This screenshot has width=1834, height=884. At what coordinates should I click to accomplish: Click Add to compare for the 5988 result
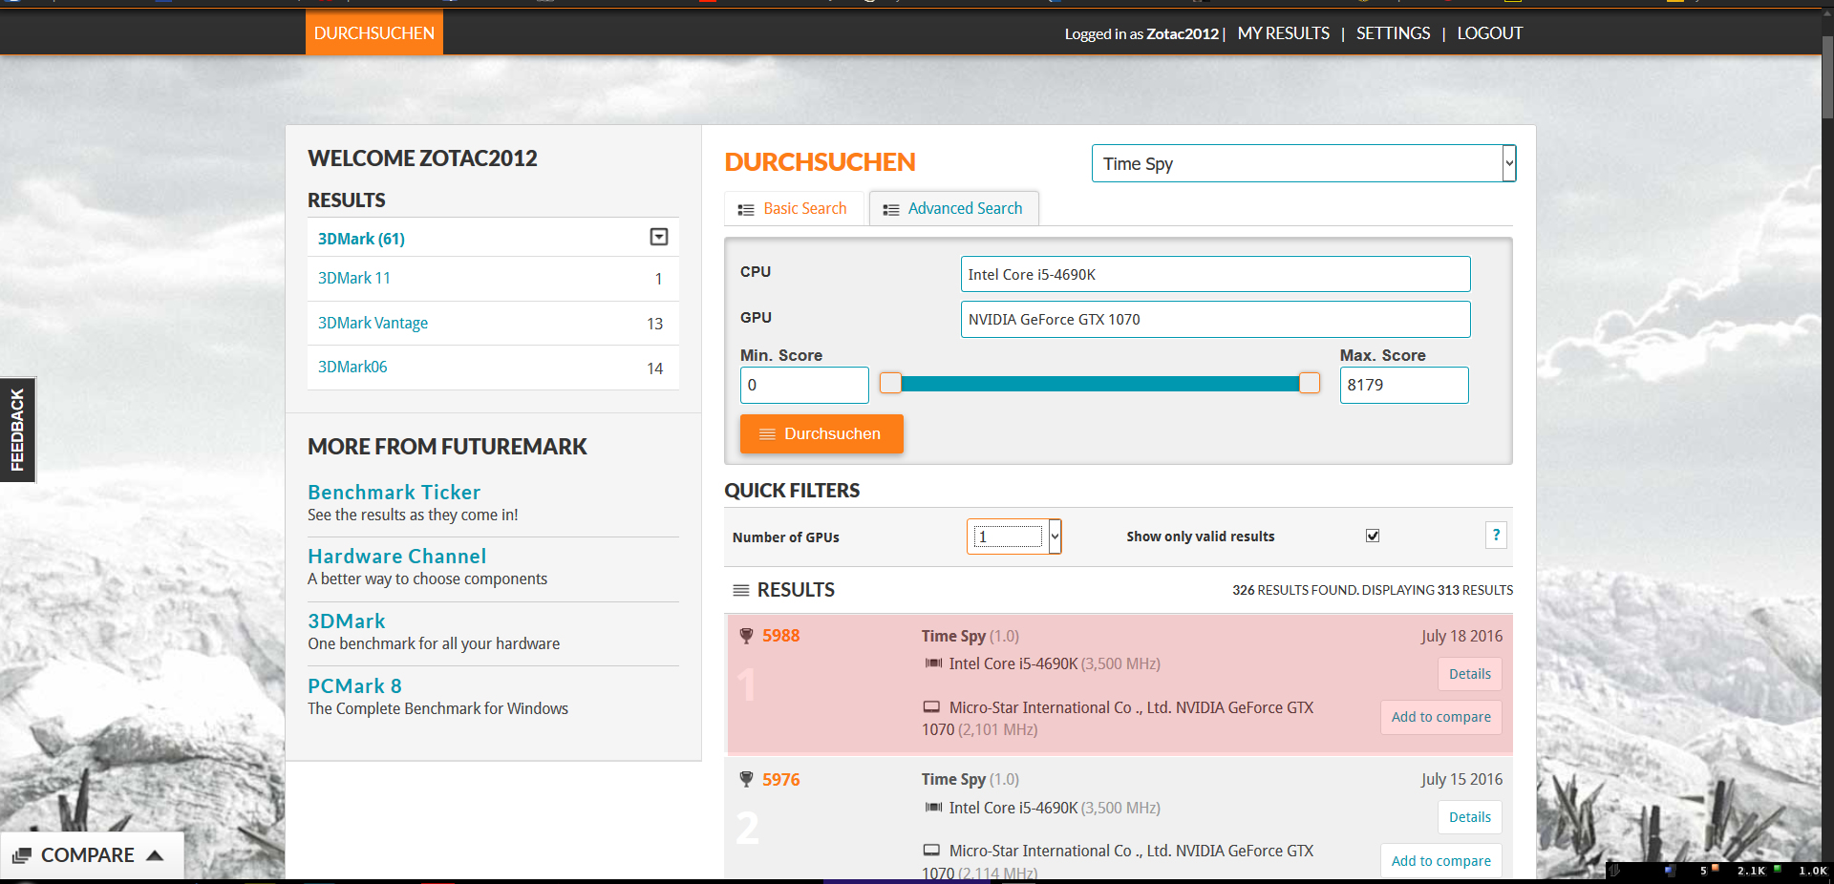(1440, 717)
